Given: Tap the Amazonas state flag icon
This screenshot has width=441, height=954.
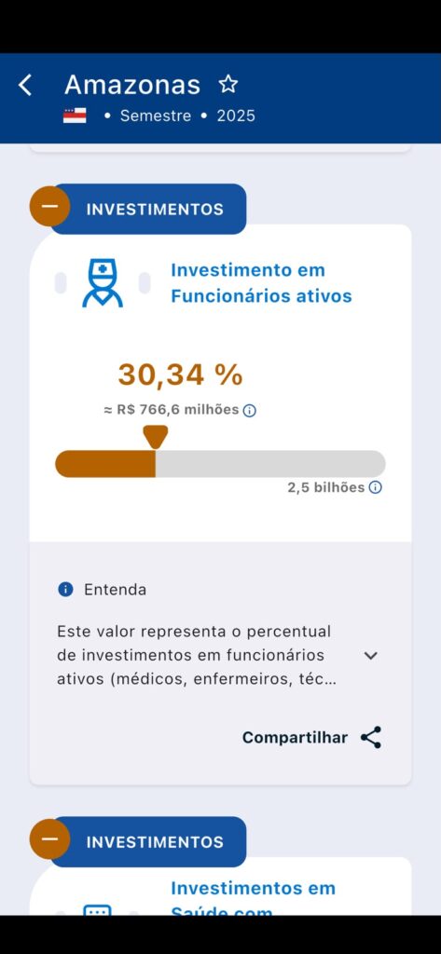Looking at the screenshot, I should pyautogui.click(x=75, y=116).
